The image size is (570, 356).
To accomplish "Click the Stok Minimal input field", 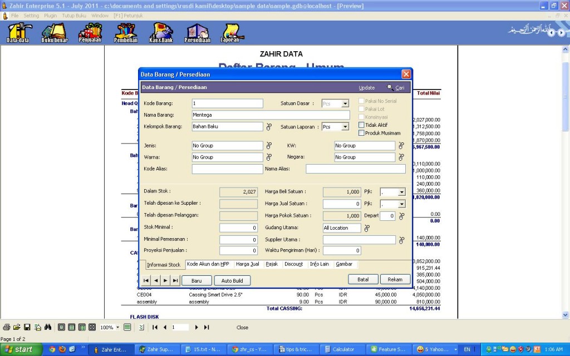I will [x=238, y=228].
